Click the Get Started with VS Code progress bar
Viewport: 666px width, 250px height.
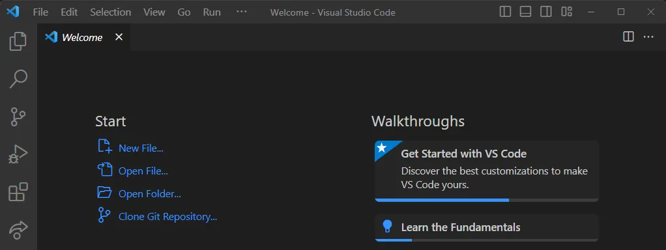coord(487,200)
